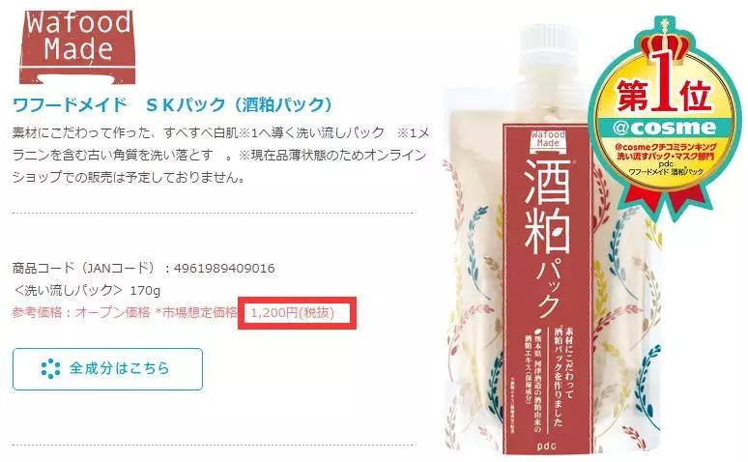Click the highlighted 1,200円(税抜) price
748x462 pixels.
pyautogui.click(x=293, y=313)
